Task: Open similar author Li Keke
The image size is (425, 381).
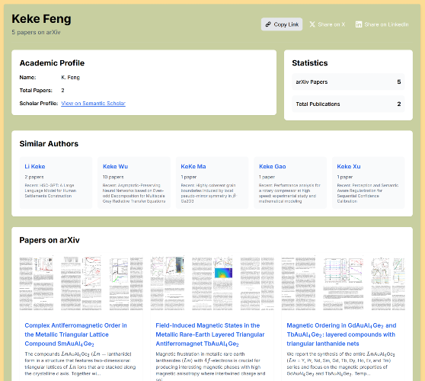Action: (x=35, y=167)
